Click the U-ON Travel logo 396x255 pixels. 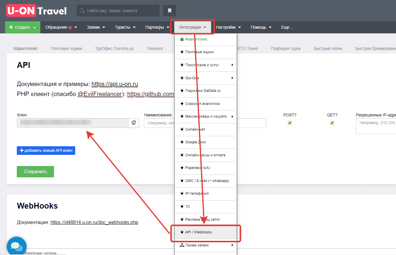(36, 11)
